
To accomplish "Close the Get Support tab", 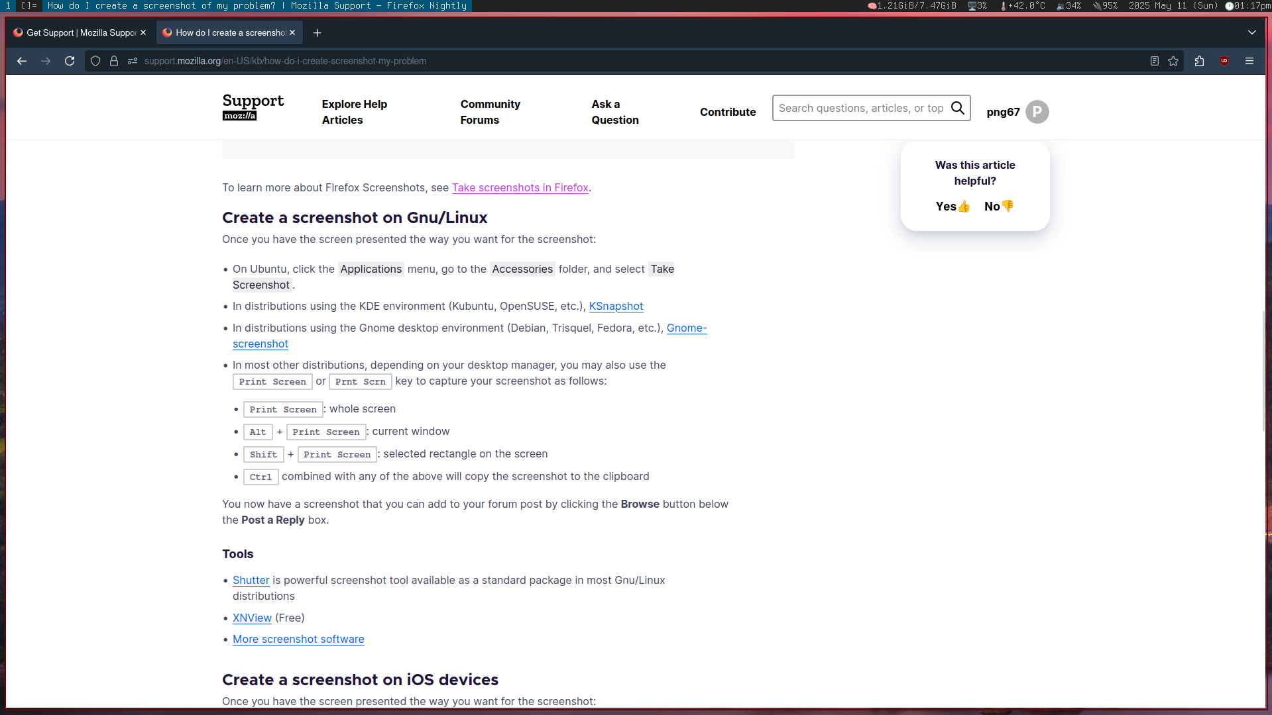I will [143, 32].
